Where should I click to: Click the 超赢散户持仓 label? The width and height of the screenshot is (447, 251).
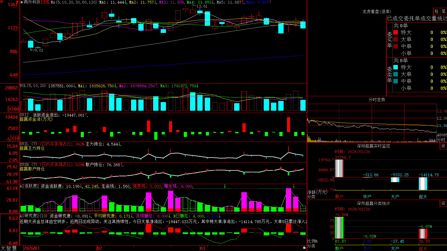(x=32, y=169)
